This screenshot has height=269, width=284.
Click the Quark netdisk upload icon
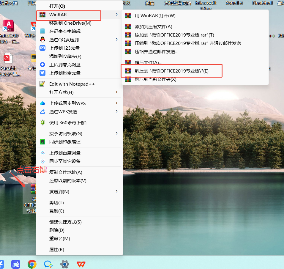(x=42, y=65)
